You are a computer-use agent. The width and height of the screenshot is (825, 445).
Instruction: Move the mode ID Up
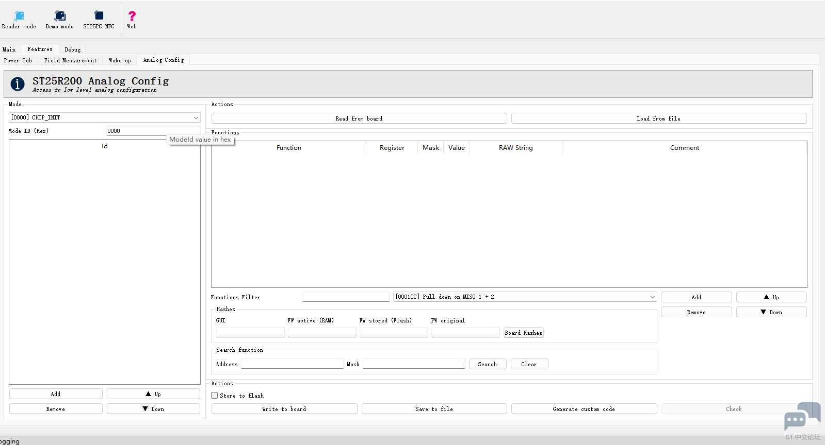click(x=153, y=394)
